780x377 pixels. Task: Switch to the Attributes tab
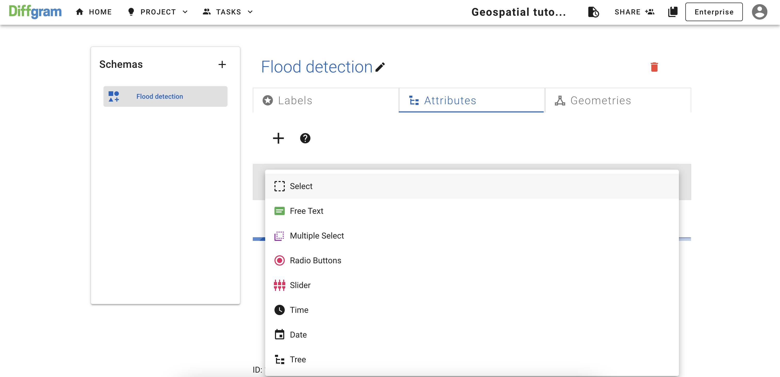pyautogui.click(x=472, y=100)
